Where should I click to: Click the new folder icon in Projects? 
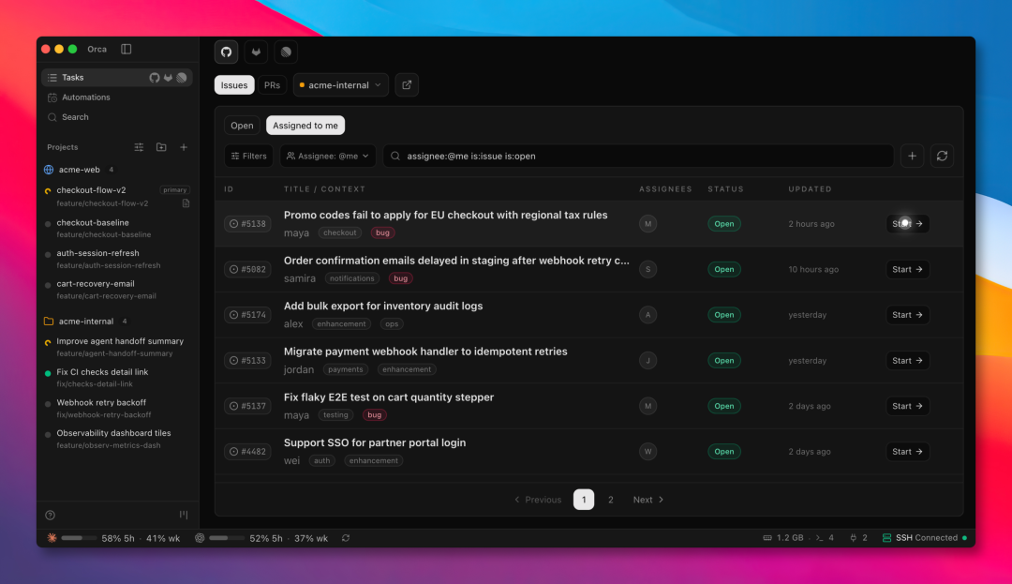(x=161, y=147)
